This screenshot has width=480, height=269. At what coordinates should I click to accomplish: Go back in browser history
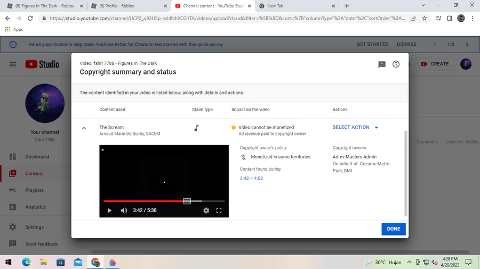click(7, 18)
